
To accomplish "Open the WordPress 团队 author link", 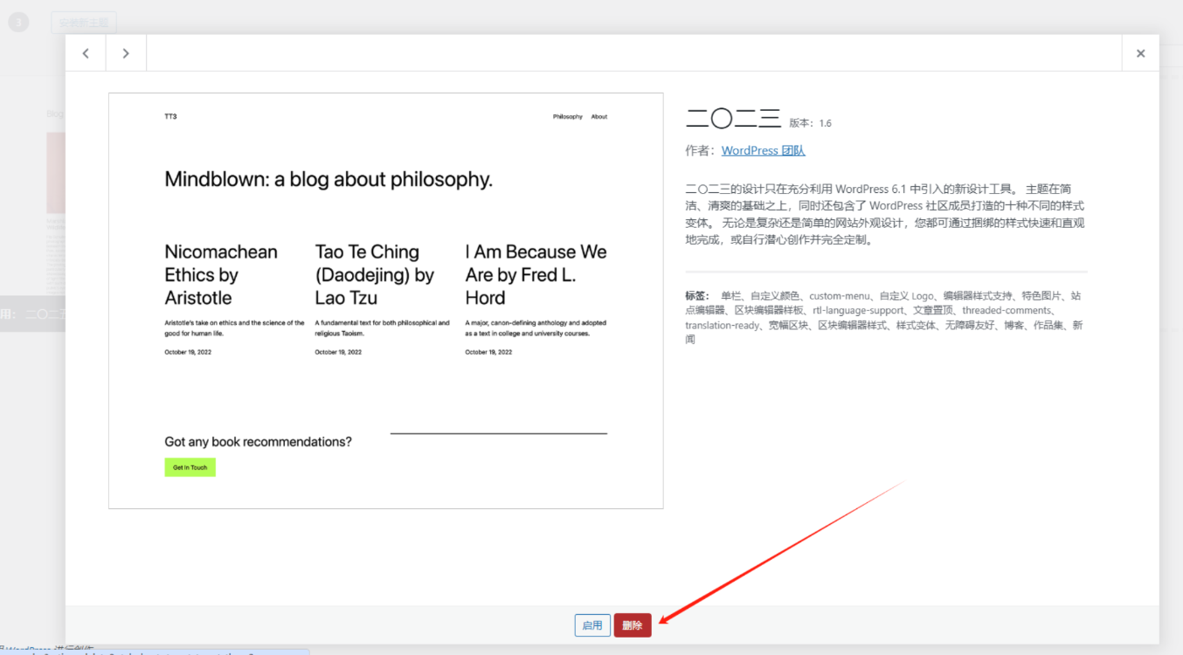I will coord(762,150).
